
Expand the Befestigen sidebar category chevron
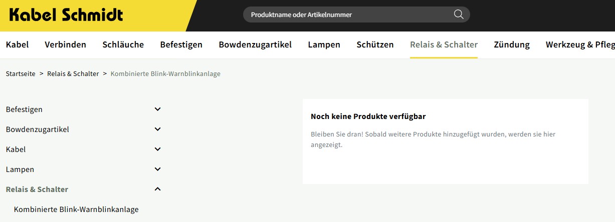(x=157, y=109)
